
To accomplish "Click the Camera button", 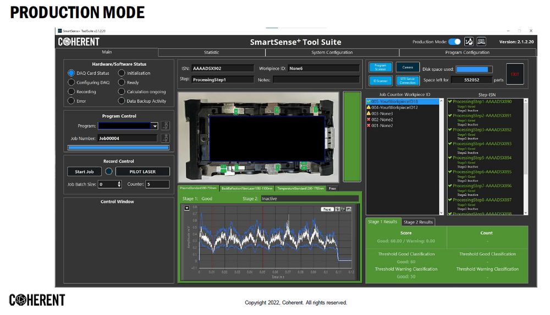I will click(408, 67).
